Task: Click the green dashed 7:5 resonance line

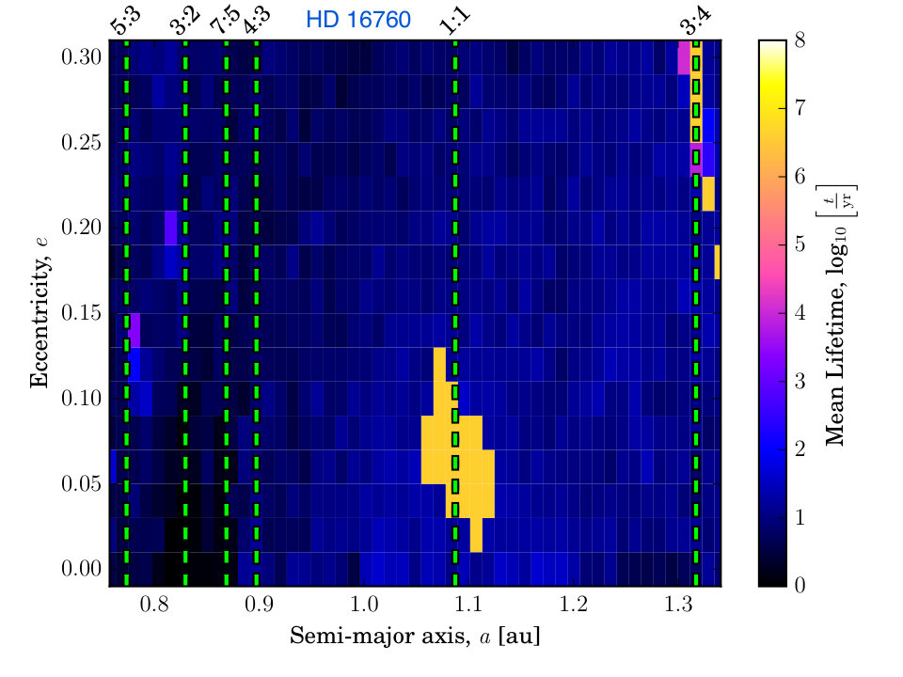Action: point(226,312)
